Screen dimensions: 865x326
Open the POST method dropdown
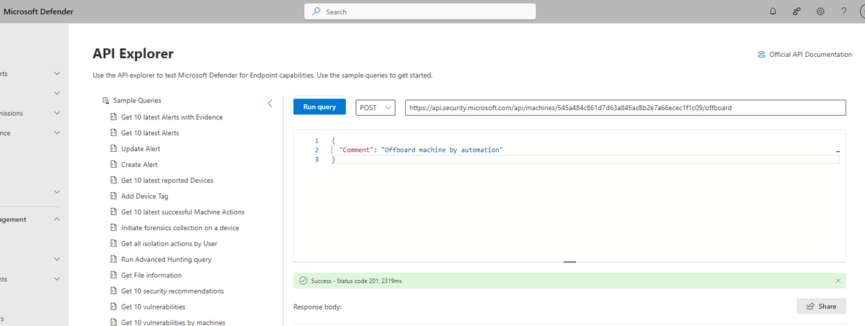pos(376,107)
